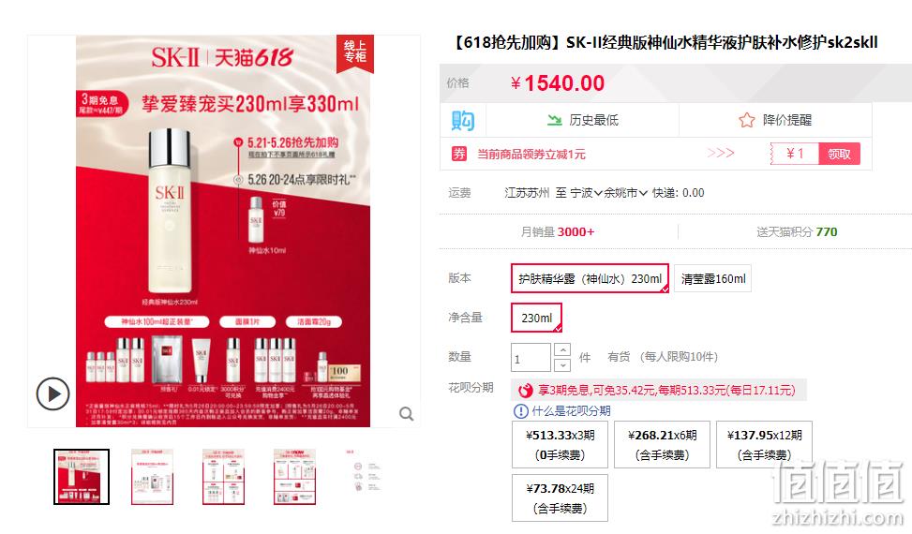912x534 pixels.
Task: Select 护肤精华露(神仙水)230ml version
Action: coord(590,278)
